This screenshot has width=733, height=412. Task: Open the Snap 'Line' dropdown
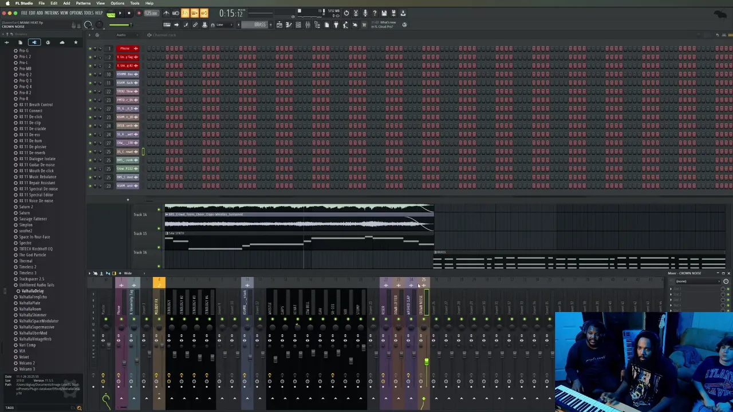(x=224, y=25)
